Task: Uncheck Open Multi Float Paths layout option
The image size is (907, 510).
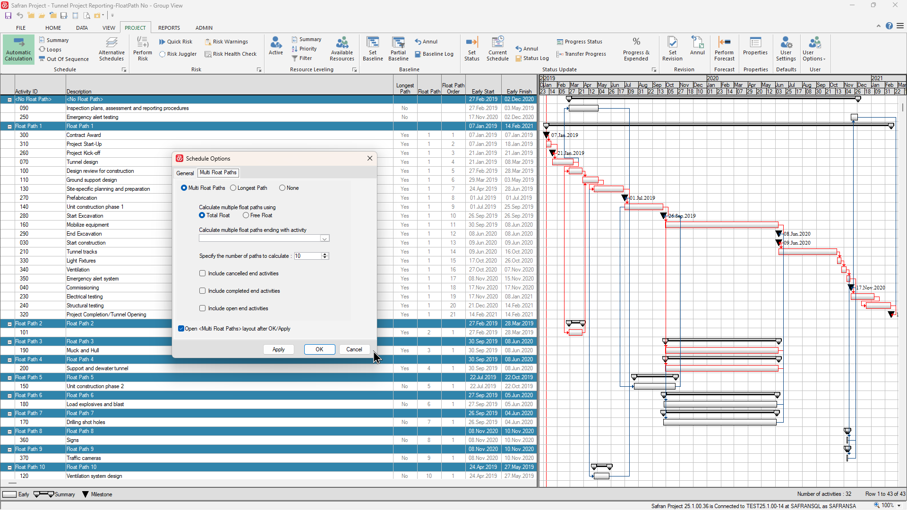Action: click(181, 329)
